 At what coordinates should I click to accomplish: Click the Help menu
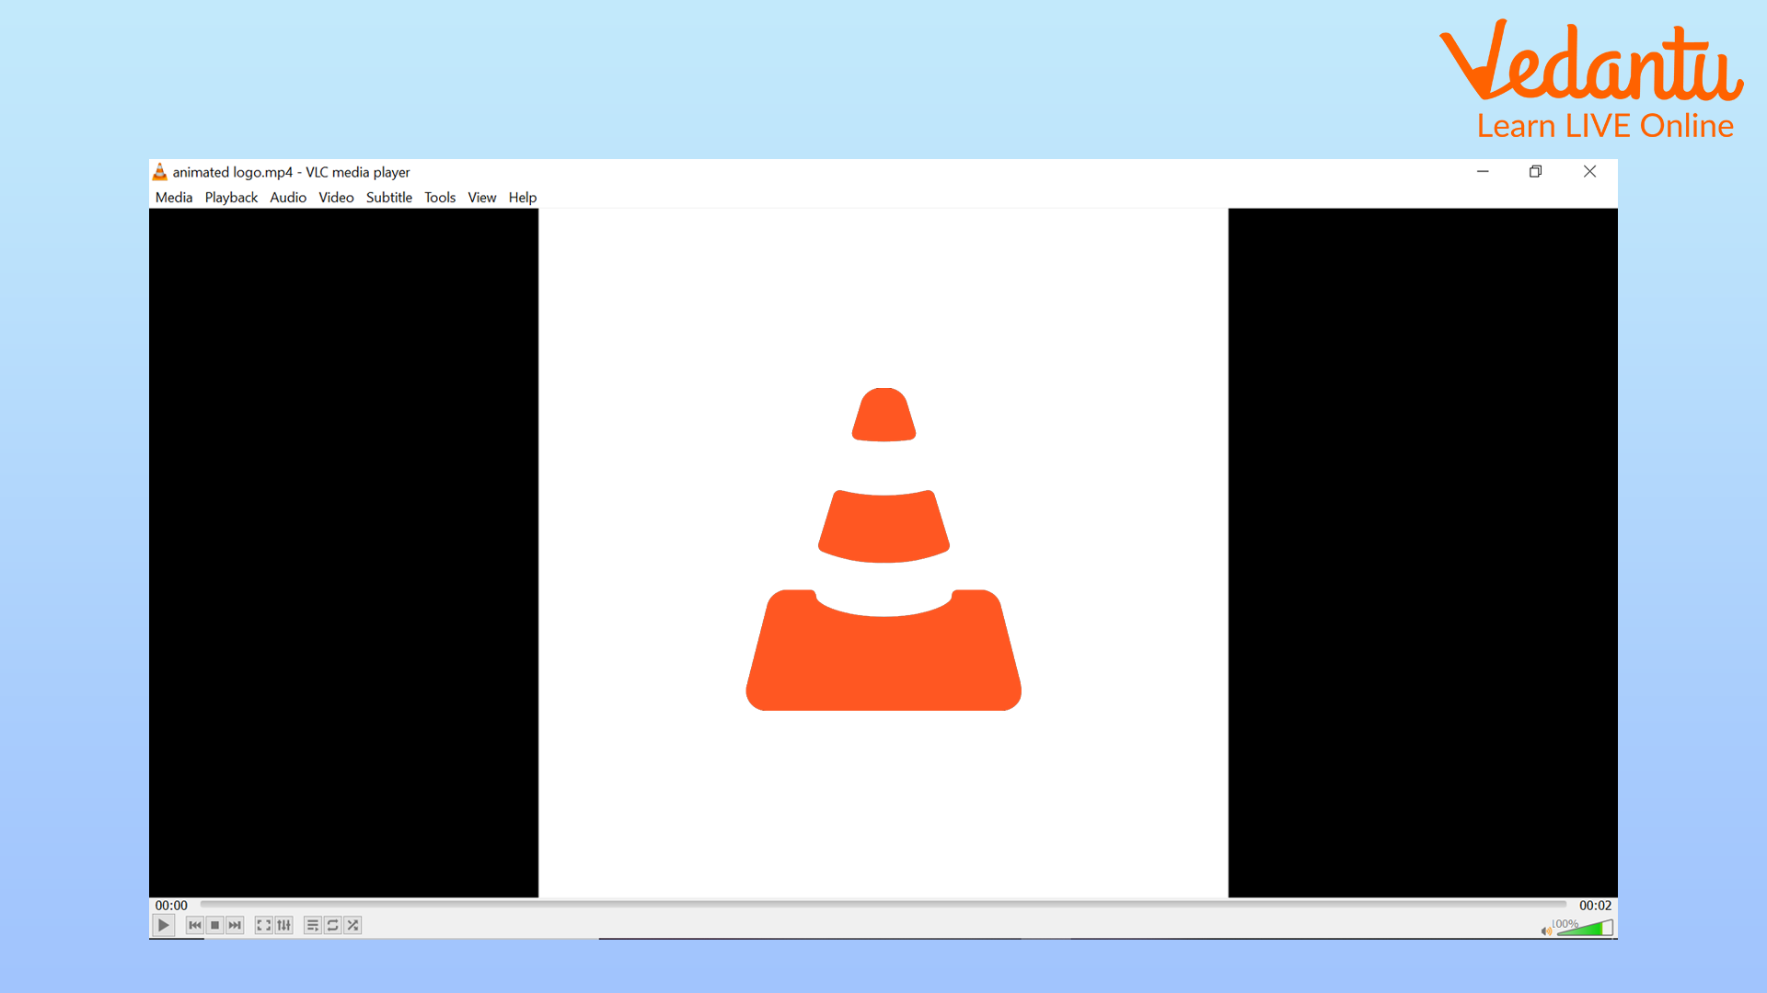click(522, 198)
